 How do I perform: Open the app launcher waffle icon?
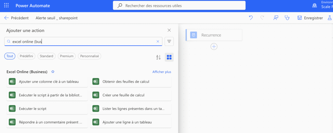click(x=7, y=6)
